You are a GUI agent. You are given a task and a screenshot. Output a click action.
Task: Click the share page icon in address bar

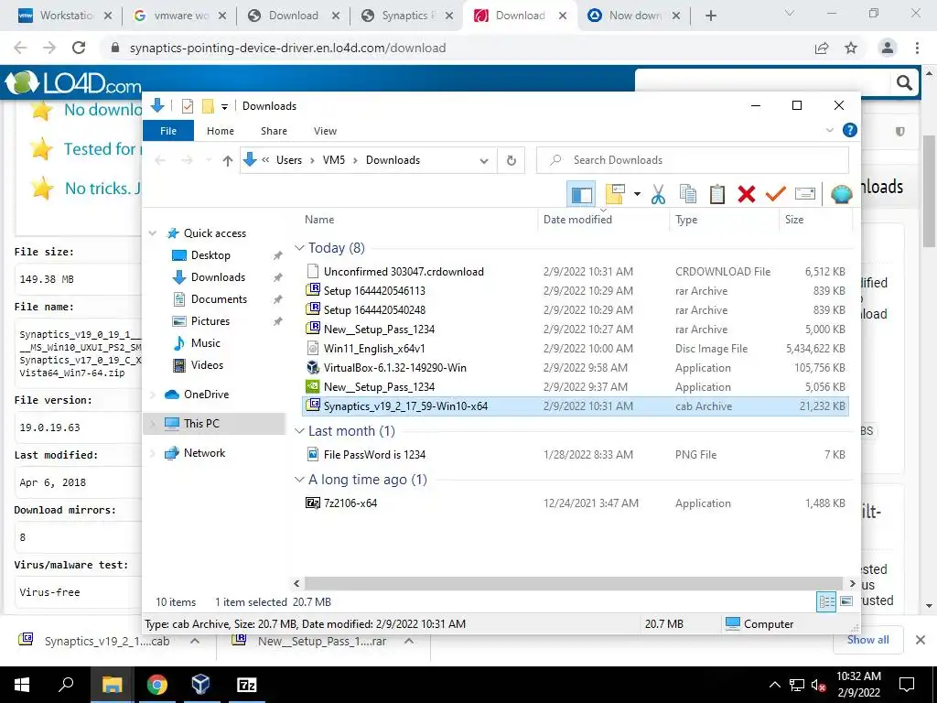click(822, 48)
